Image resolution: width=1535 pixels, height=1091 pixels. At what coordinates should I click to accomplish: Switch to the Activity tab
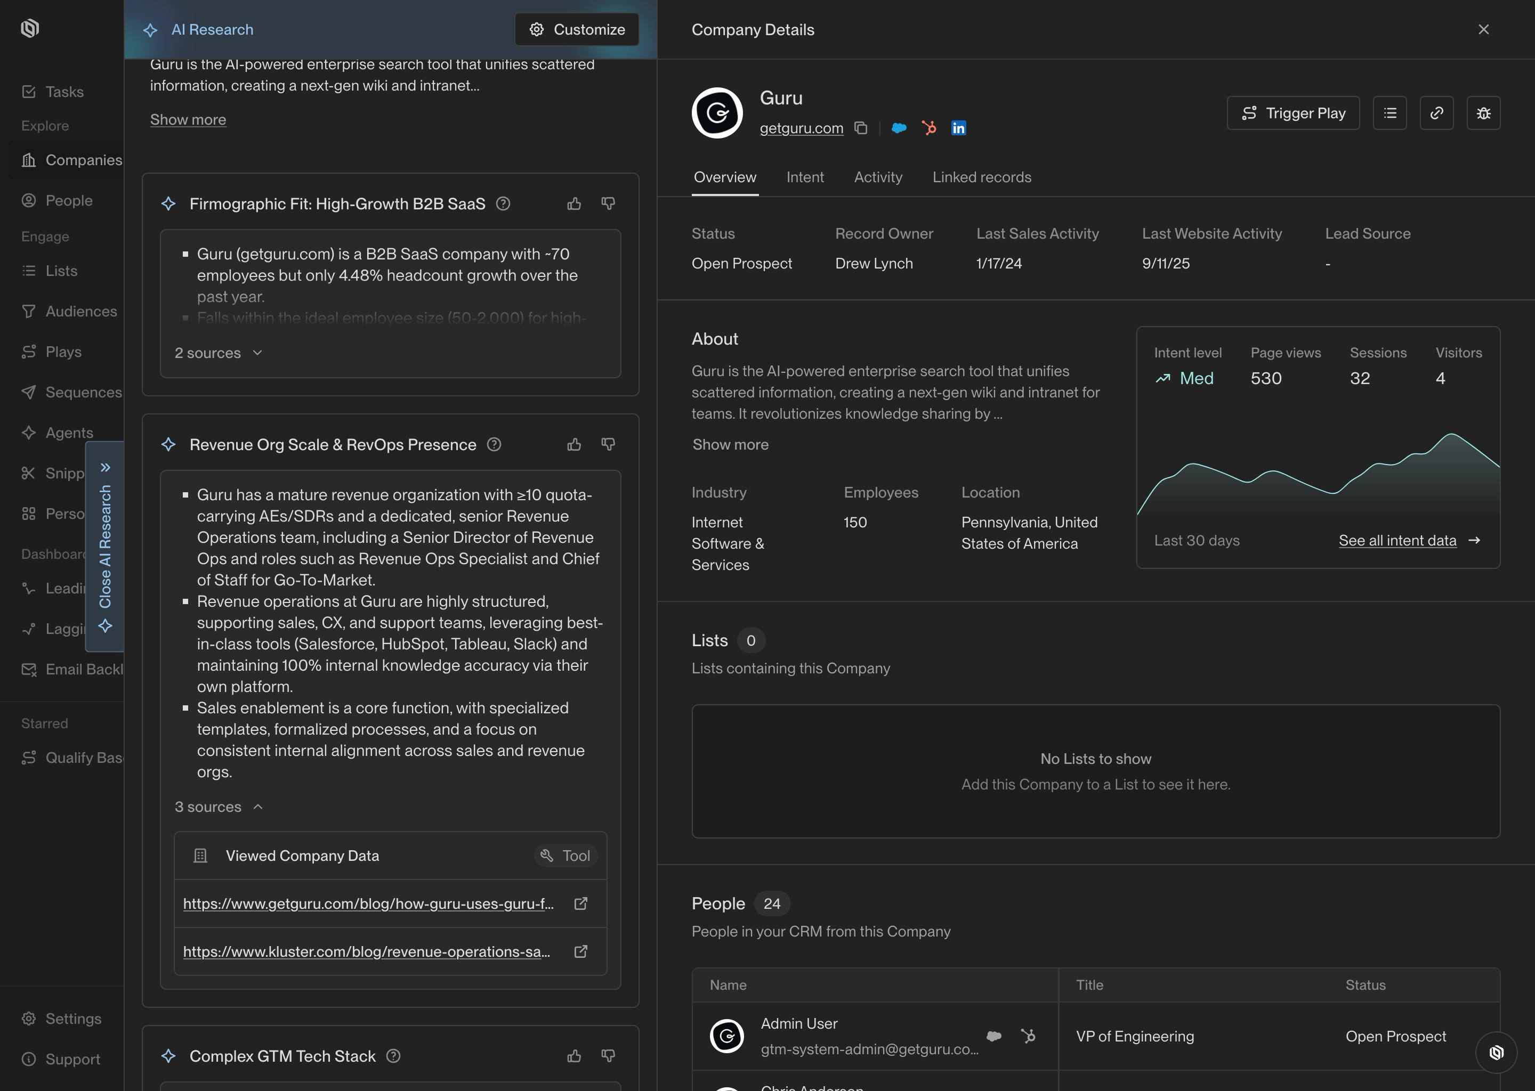878,177
